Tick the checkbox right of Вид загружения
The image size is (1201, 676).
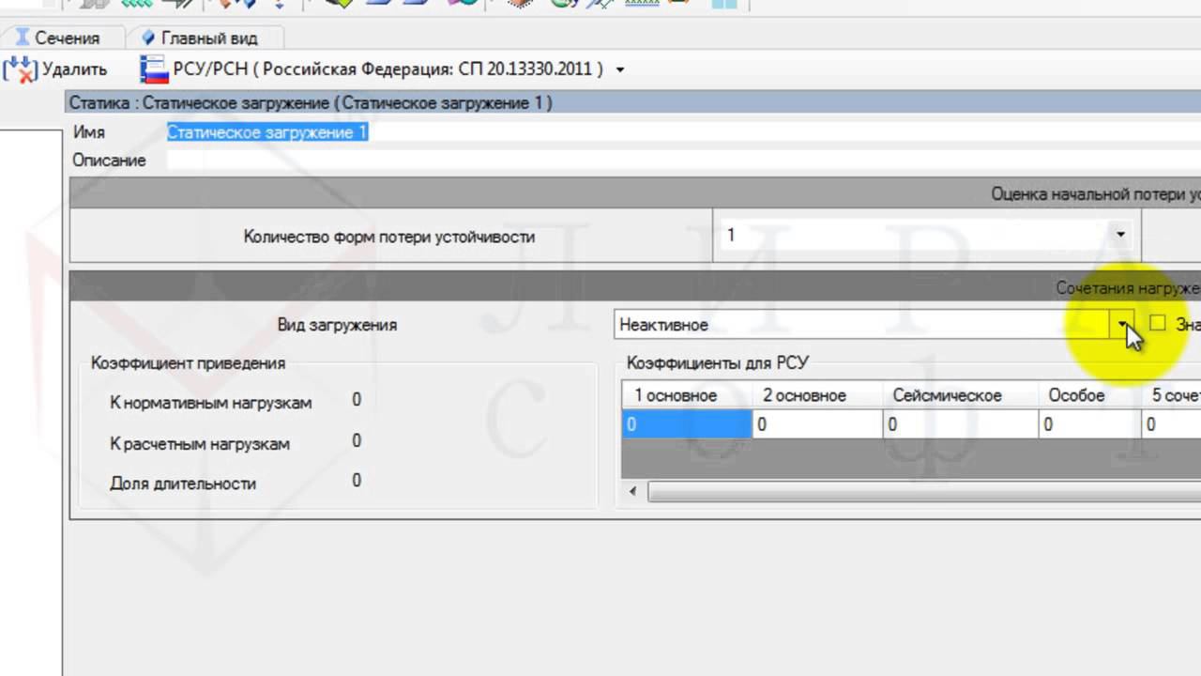[1157, 323]
